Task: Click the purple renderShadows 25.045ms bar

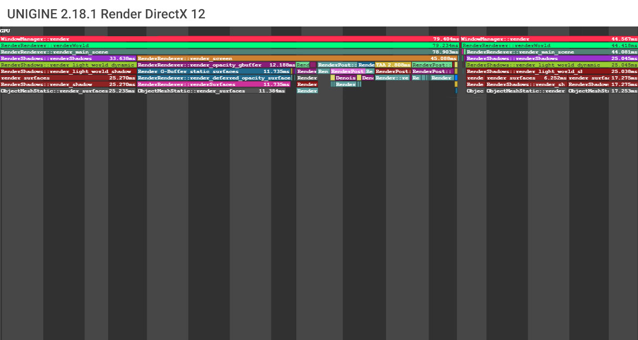Action: pos(552,58)
